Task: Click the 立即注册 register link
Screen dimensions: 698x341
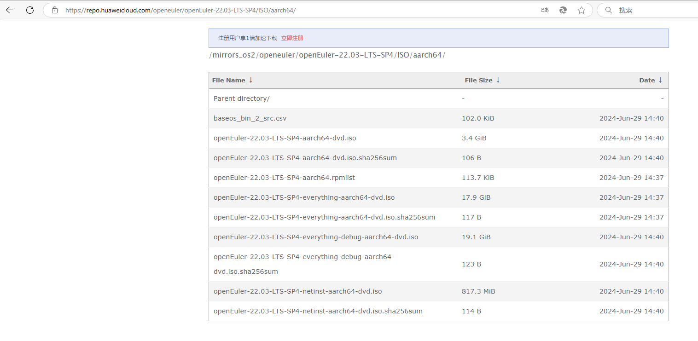Action: coord(292,38)
